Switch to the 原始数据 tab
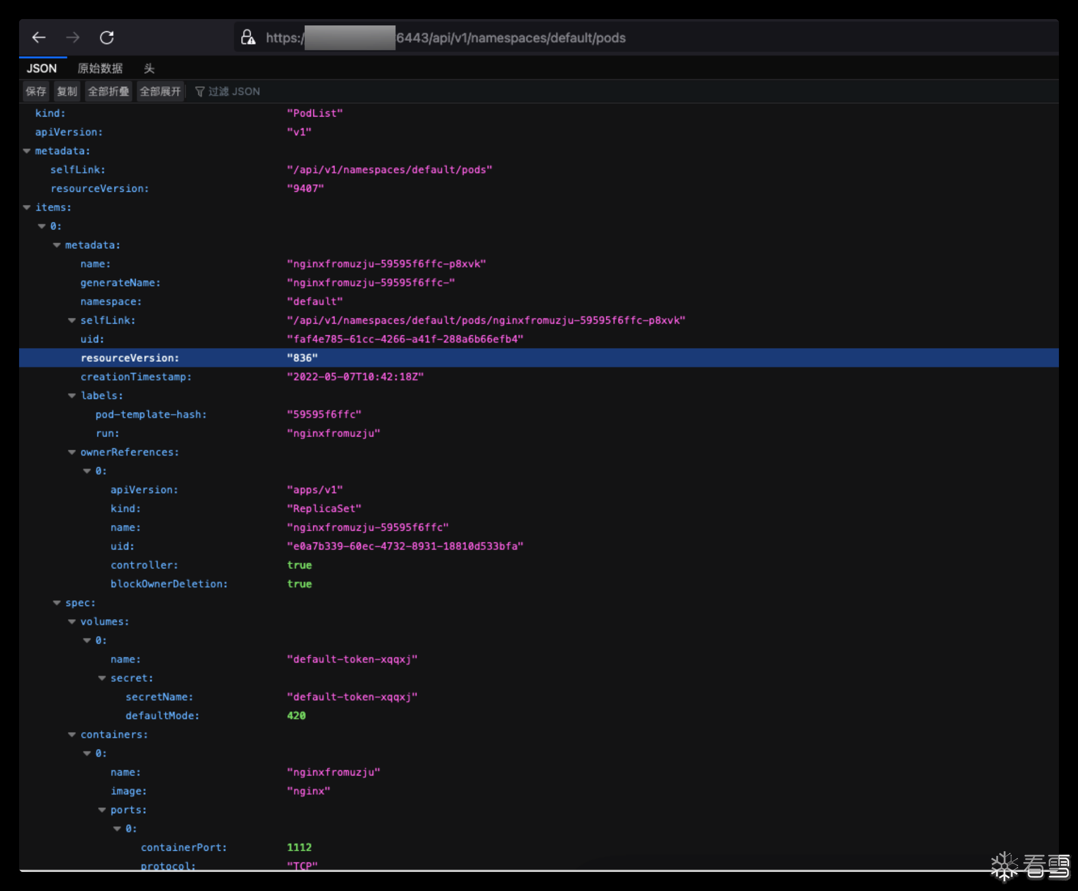 [100, 68]
